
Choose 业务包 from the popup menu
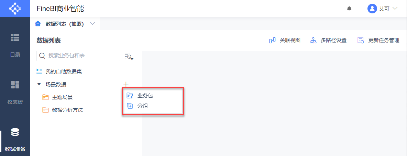[145, 95]
